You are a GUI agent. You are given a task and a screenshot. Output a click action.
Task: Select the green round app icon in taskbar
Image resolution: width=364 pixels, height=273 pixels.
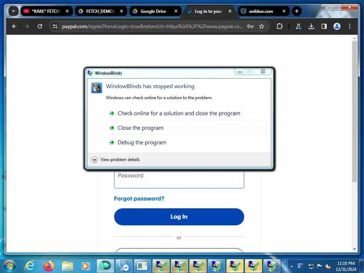(x=105, y=266)
